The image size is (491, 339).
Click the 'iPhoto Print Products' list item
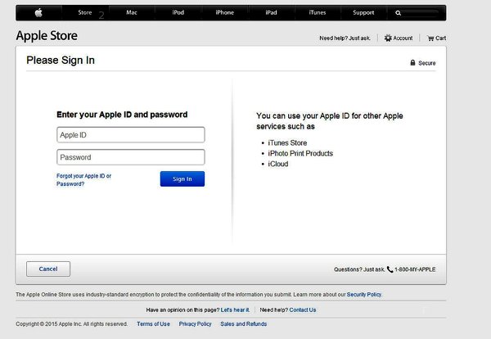pyautogui.click(x=300, y=153)
